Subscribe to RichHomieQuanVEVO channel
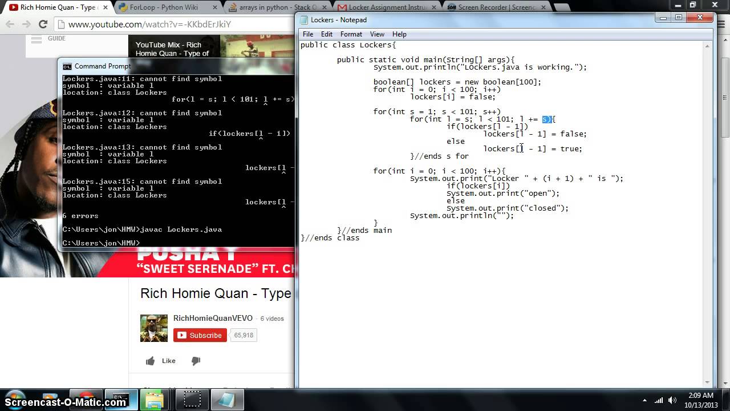Viewport: 730px width, 411px height. pyautogui.click(x=200, y=335)
